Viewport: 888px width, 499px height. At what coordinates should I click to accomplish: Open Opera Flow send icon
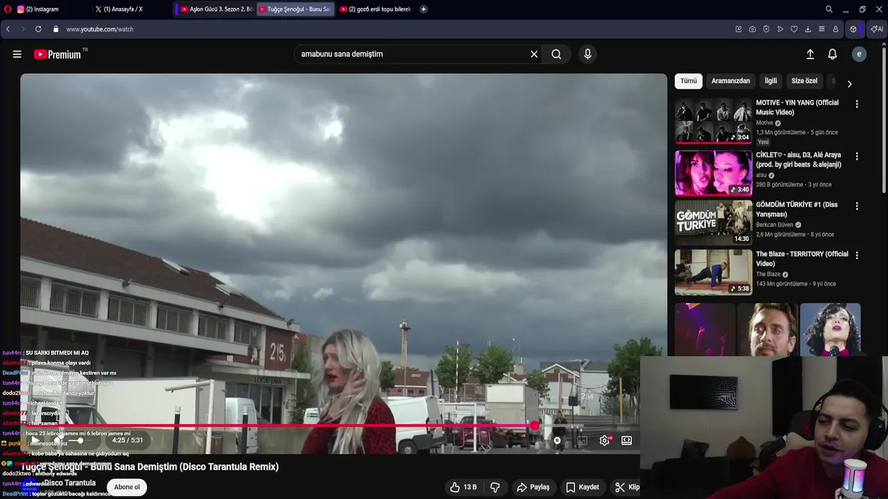[x=780, y=29]
